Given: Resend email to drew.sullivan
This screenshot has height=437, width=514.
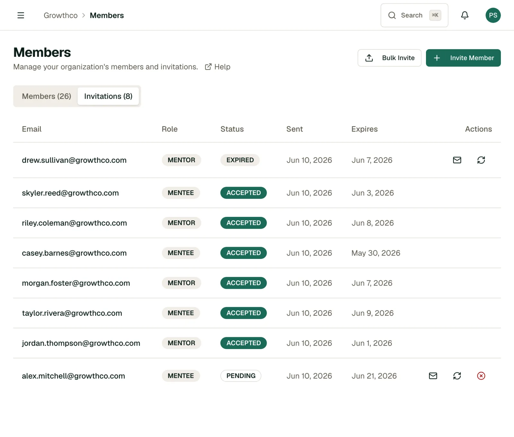Looking at the screenshot, I should click(x=457, y=160).
